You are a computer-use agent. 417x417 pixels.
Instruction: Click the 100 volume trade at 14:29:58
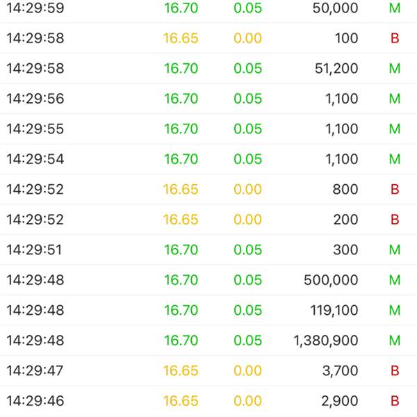(345, 38)
